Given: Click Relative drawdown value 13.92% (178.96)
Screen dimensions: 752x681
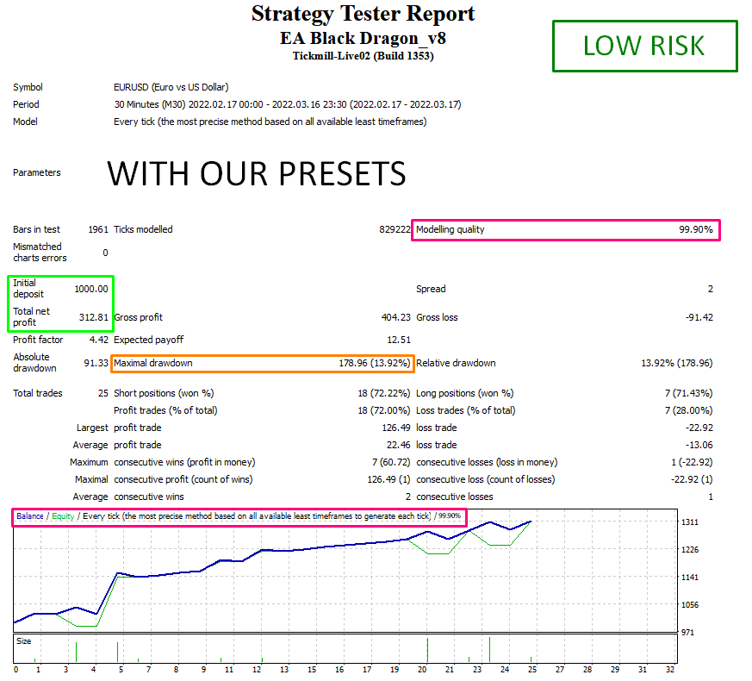Looking at the screenshot, I should (677, 363).
